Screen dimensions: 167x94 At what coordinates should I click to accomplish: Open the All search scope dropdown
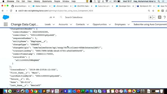(x=52, y=17)
